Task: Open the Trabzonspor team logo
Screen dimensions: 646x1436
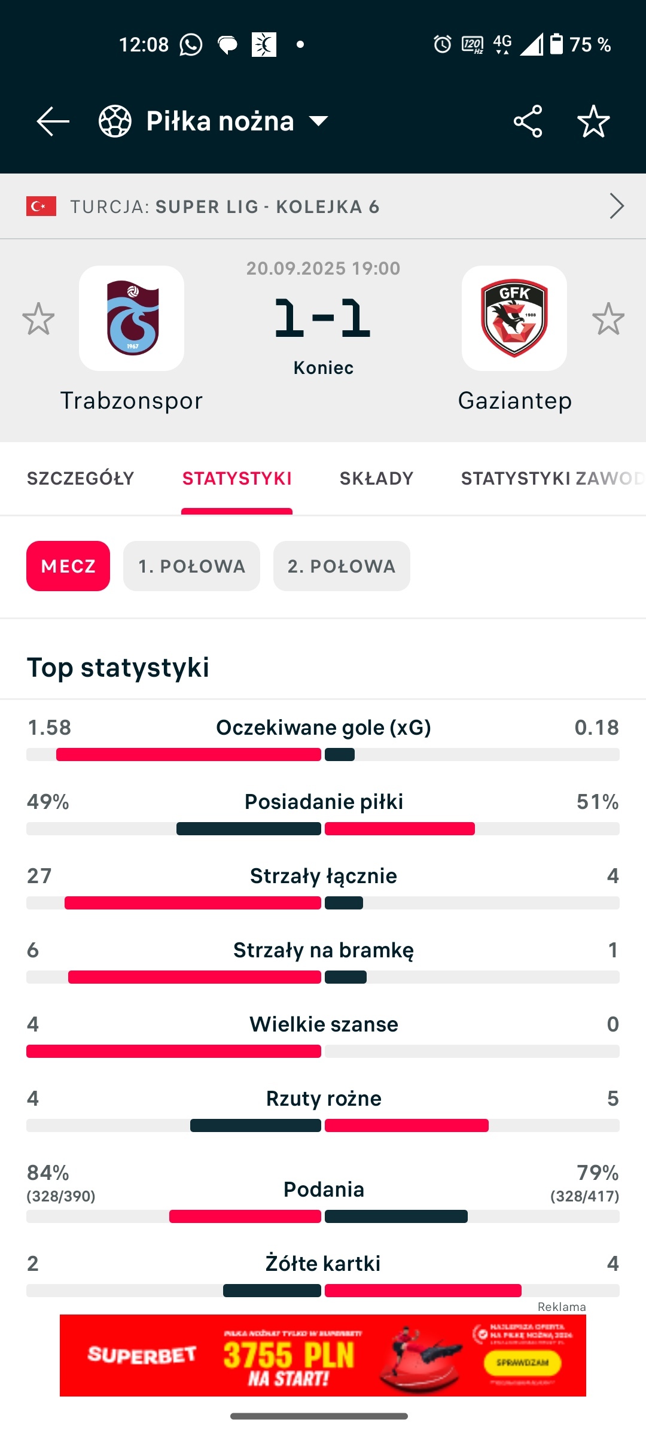Action: pyautogui.click(x=132, y=318)
